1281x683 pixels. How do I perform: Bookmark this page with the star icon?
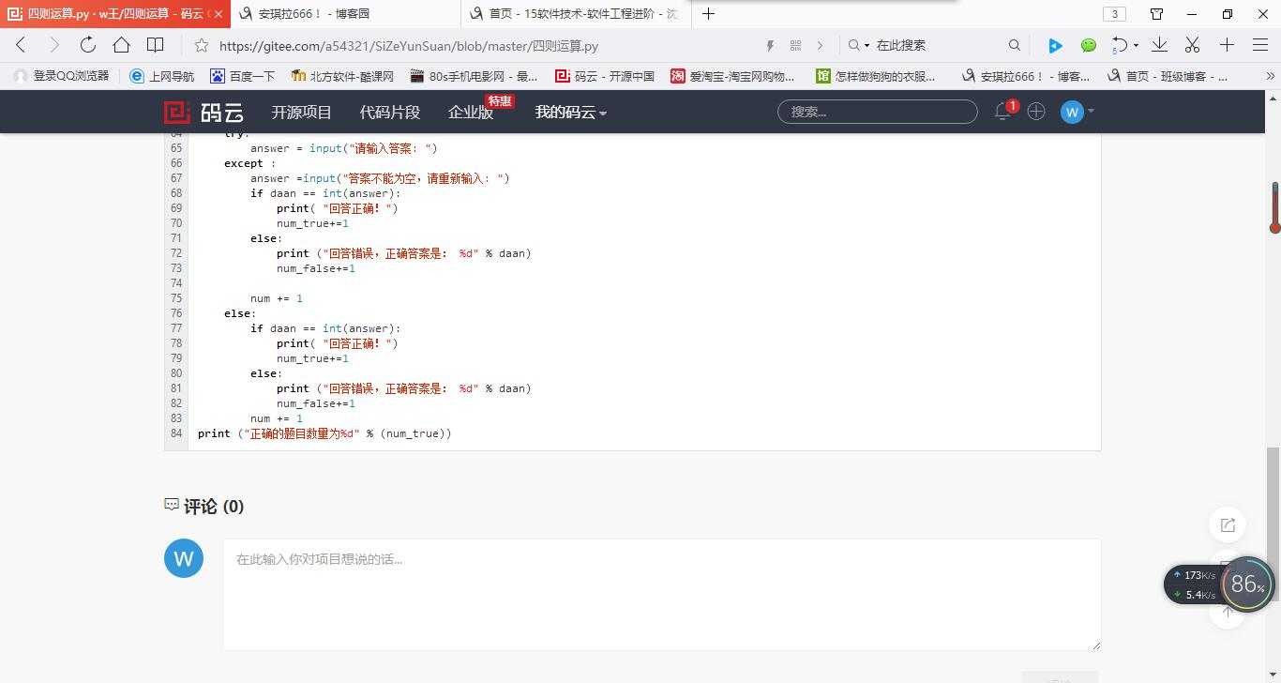(x=202, y=45)
